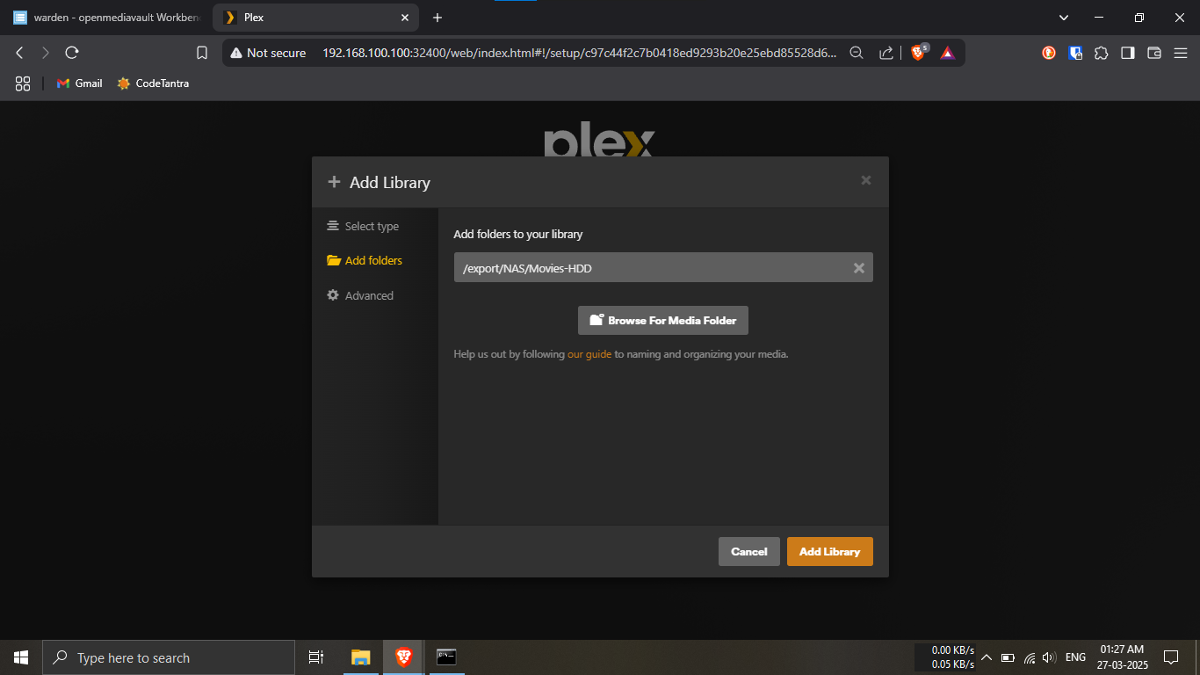
Task: Open a new browser tab
Action: [437, 18]
